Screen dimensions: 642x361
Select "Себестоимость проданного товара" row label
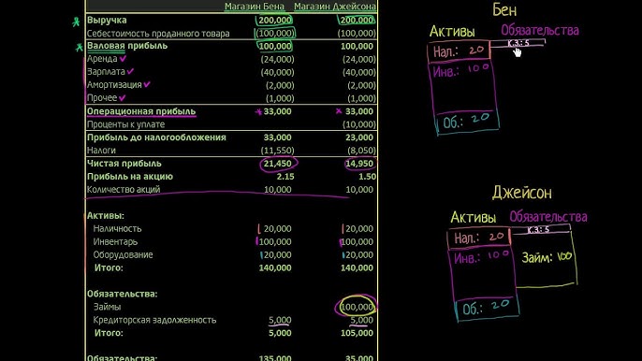[158, 34]
